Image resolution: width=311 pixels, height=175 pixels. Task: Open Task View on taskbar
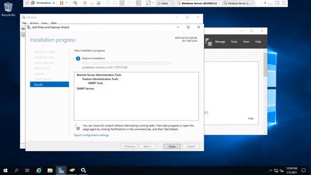point(27,171)
